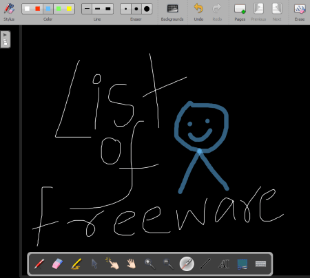
Task: Set the large eraser size
Action: tap(147, 9)
